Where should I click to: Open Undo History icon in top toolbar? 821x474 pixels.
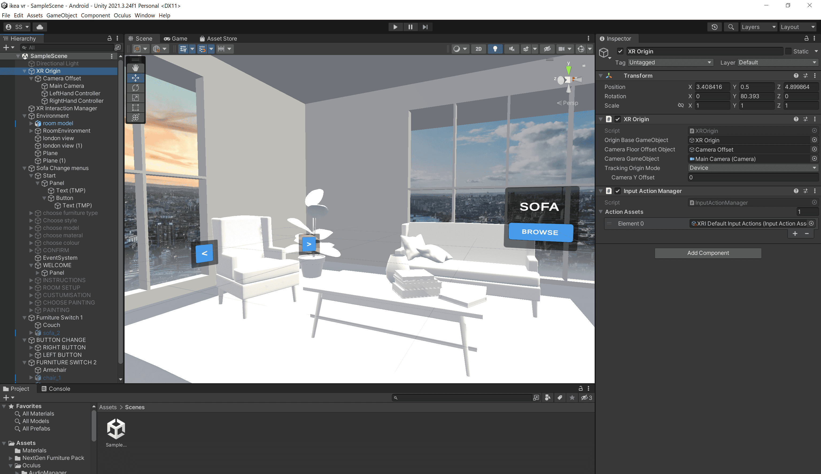pos(714,27)
